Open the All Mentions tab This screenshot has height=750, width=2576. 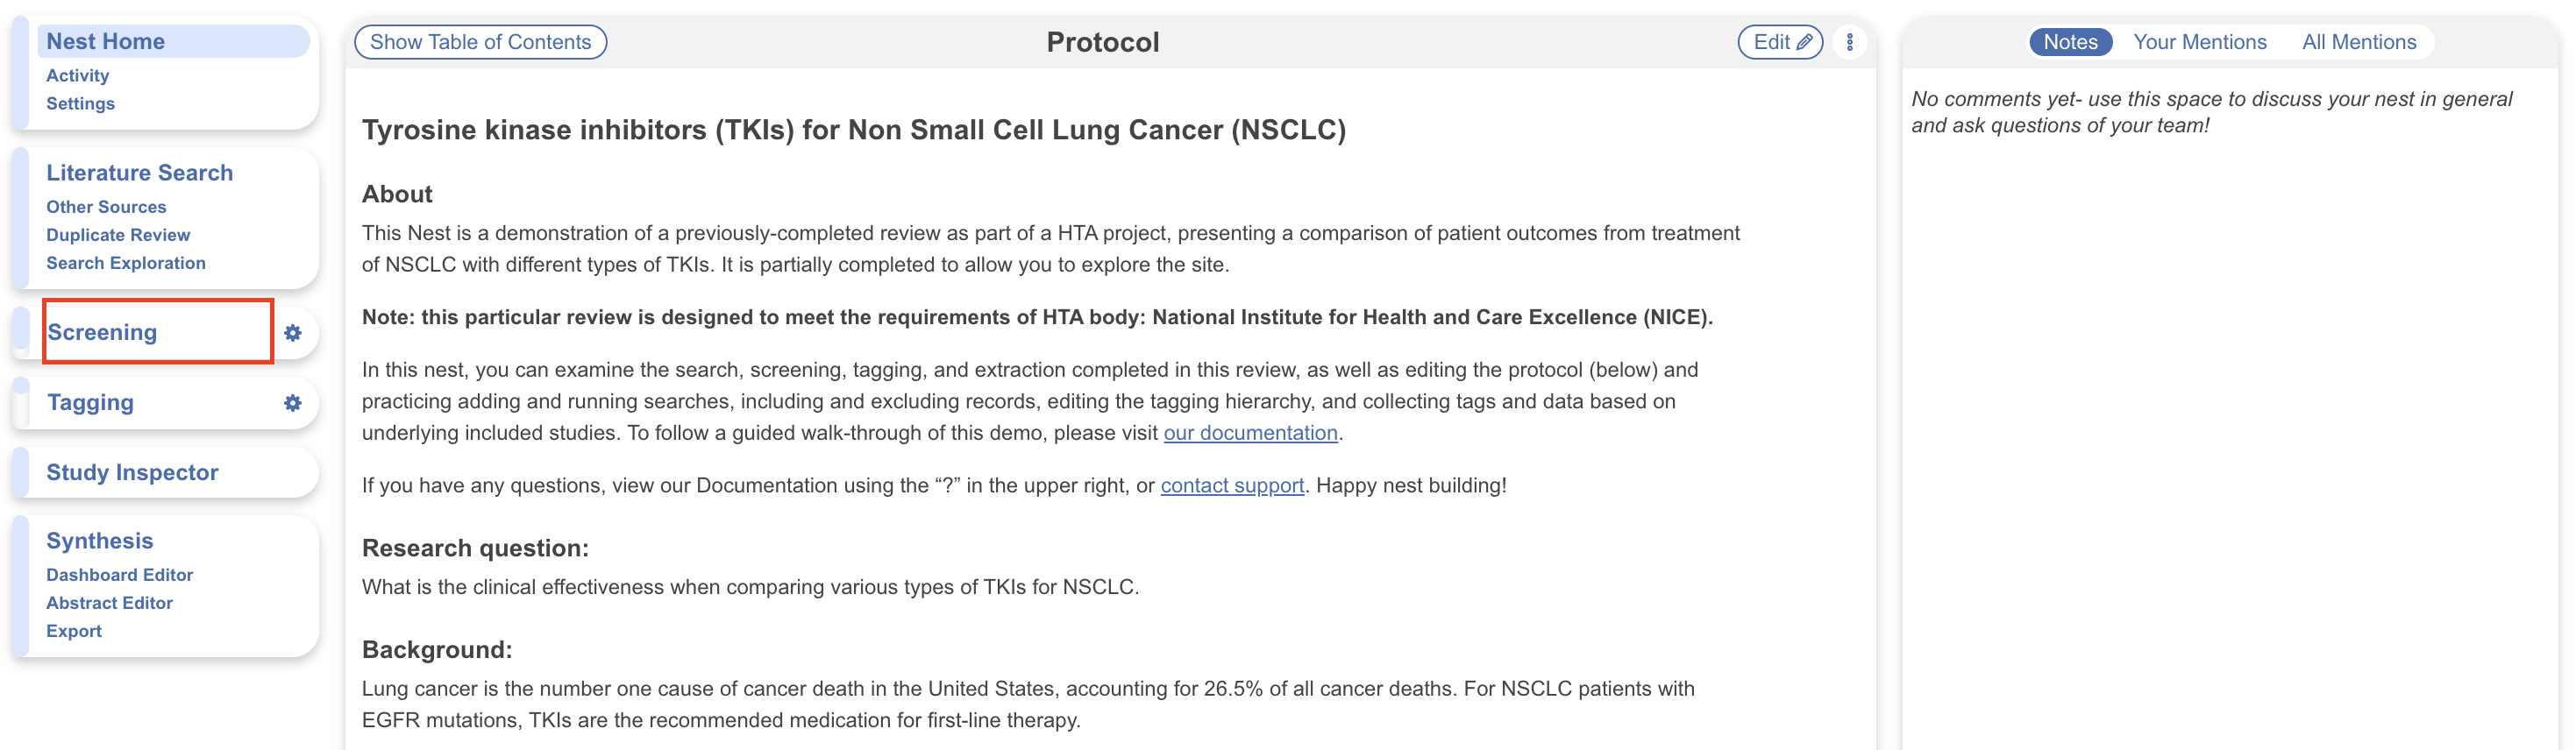(x=2358, y=42)
